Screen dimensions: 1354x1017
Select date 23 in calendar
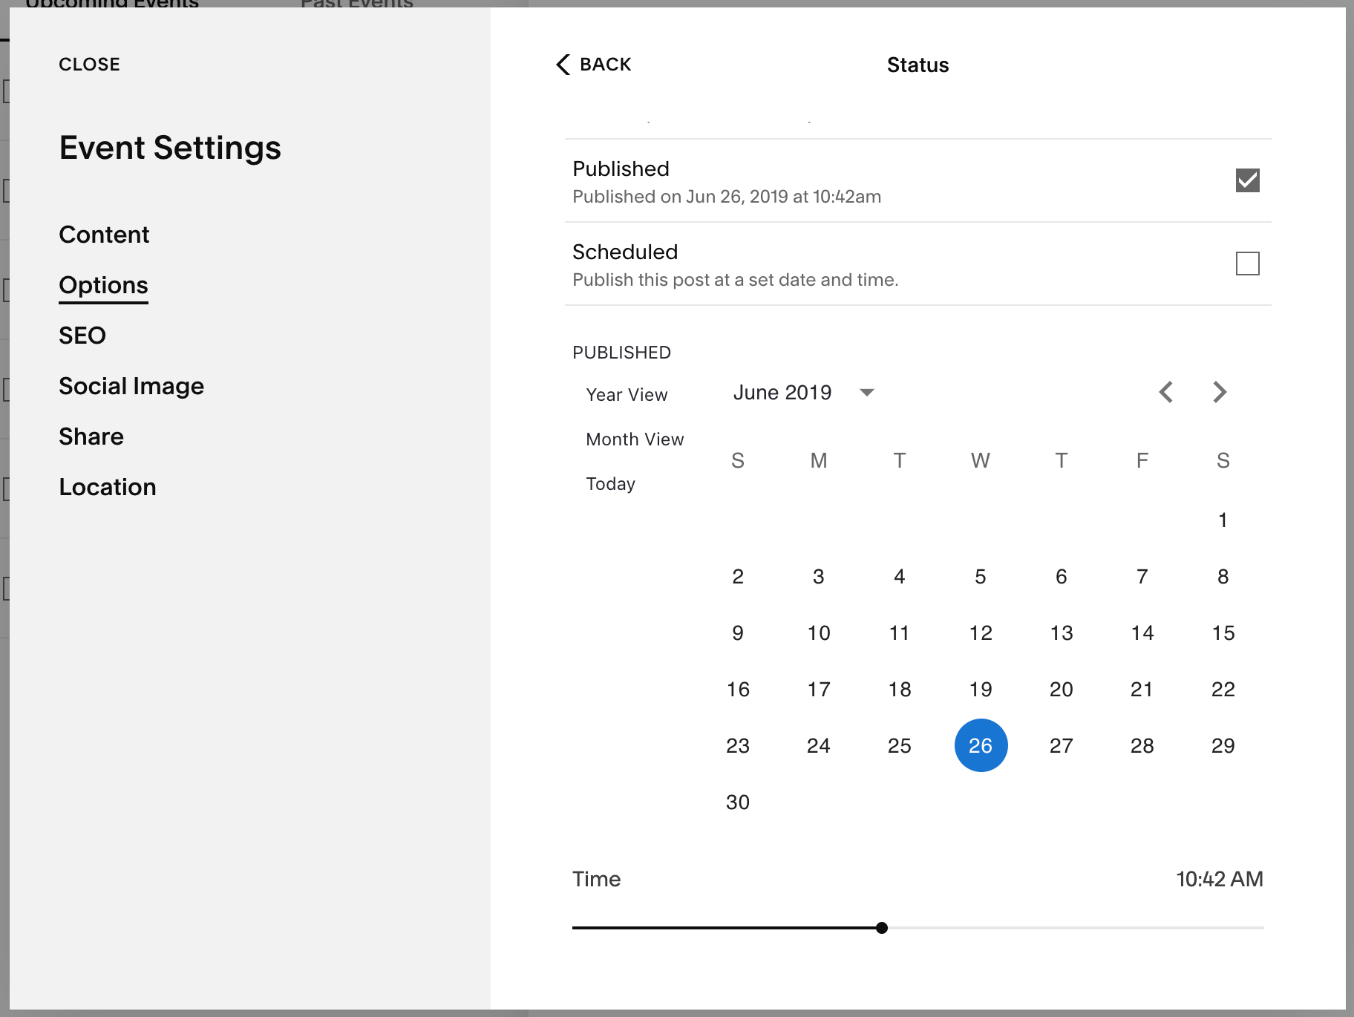pyautogui.click(x=738, y=745)
